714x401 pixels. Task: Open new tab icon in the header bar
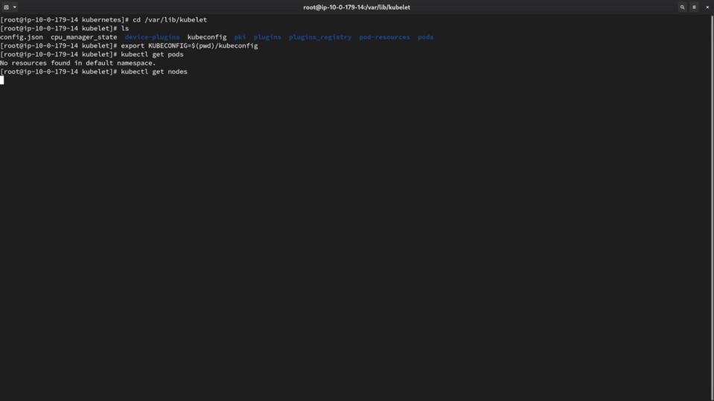(x=7, y=7)
